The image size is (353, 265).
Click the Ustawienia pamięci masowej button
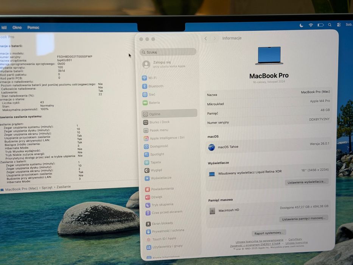(303, 218)
